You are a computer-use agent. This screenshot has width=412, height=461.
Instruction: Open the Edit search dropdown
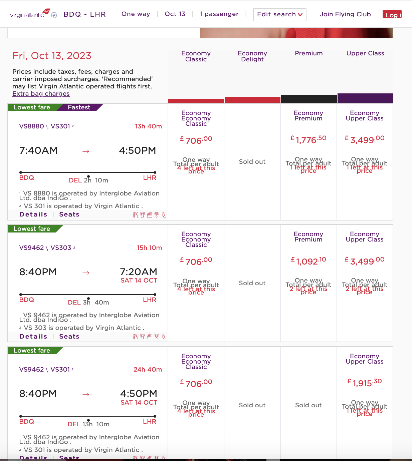[x=279, y=14]
